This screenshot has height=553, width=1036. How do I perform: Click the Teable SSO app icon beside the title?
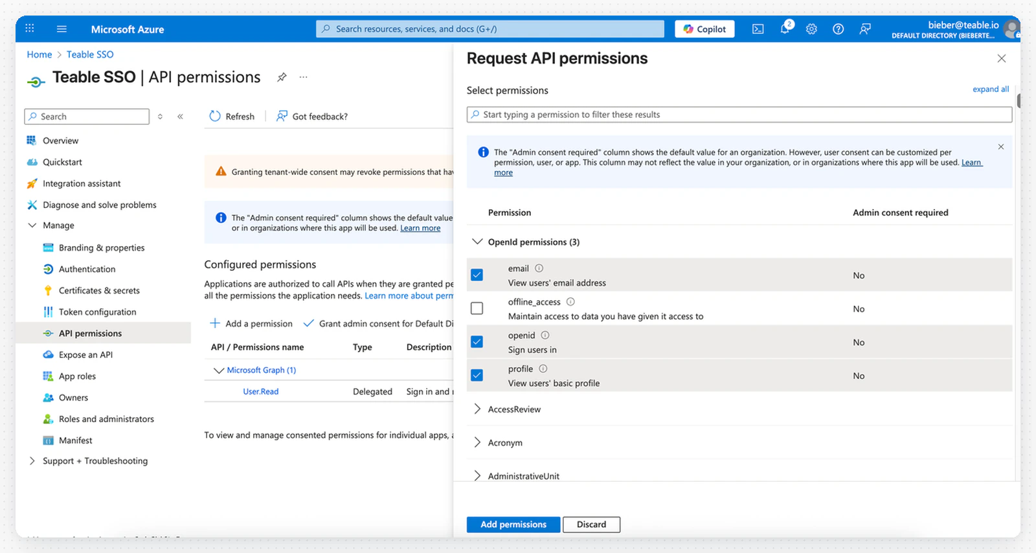coord(36,82)
